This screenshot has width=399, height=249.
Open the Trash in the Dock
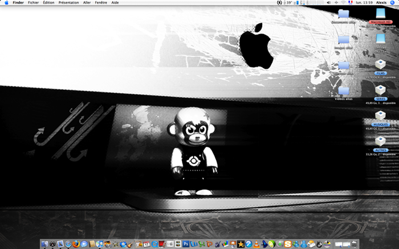[354, 244]
